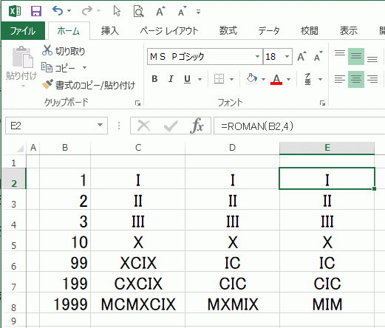Select cell containing MCMXCIX
Screen dimensions: 385x328
(x=138, y=304)
